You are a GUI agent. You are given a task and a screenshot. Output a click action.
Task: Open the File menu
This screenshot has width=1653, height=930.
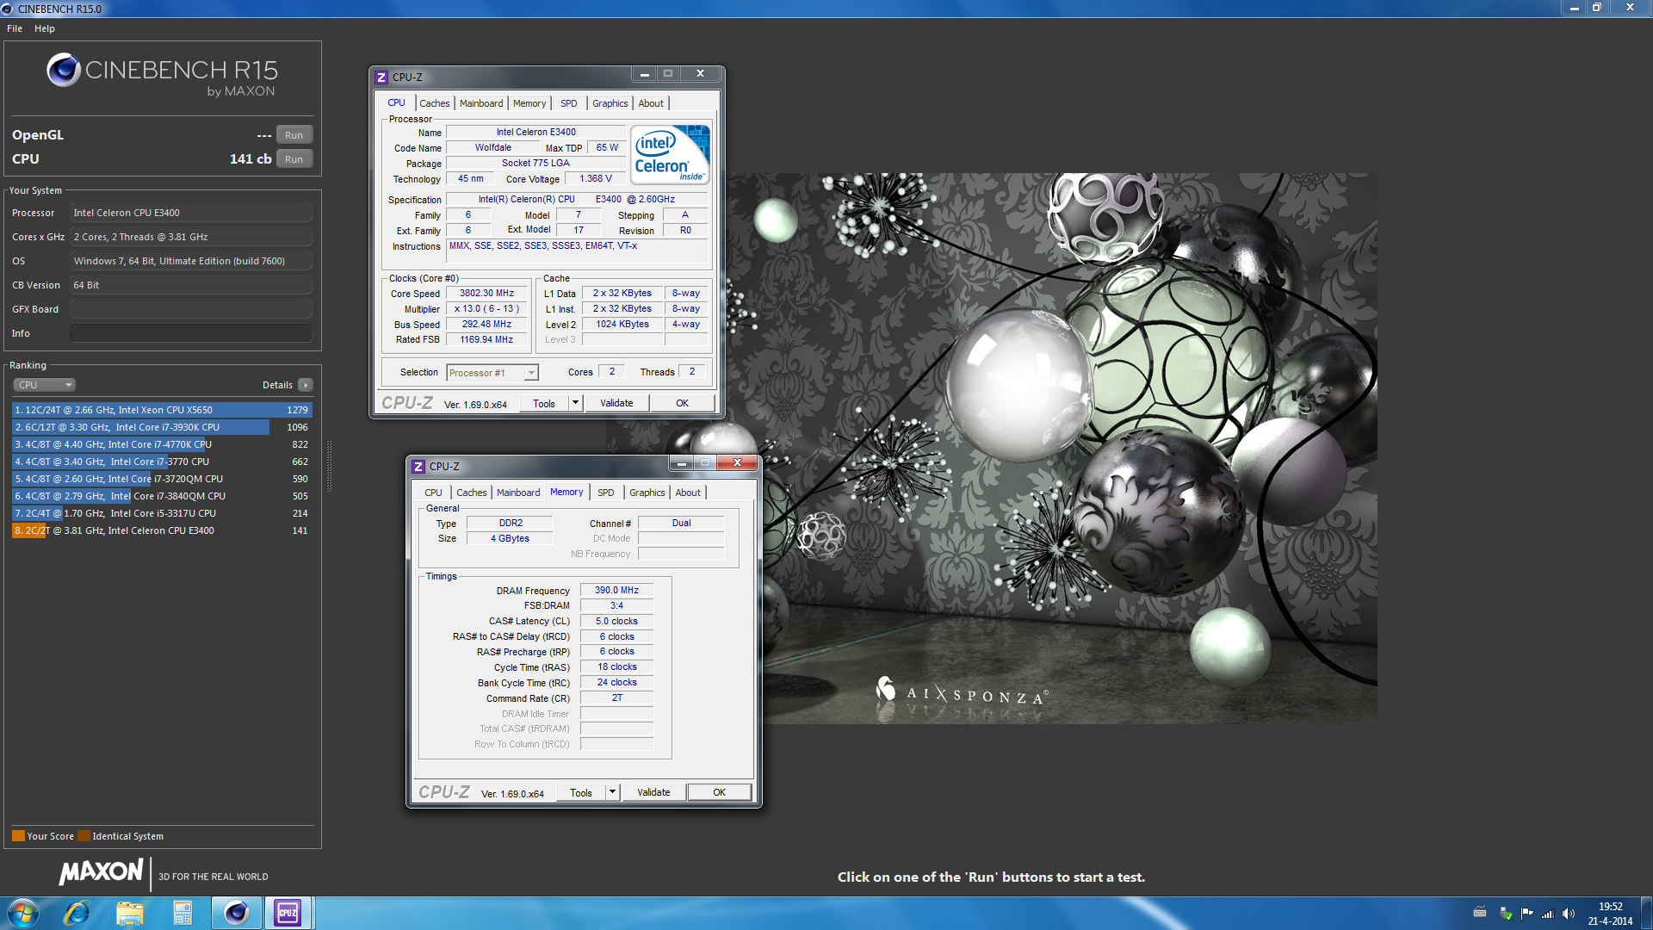point(15,28)
